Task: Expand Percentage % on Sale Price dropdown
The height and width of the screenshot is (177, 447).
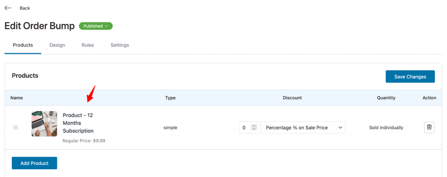Action: point(303,127)
